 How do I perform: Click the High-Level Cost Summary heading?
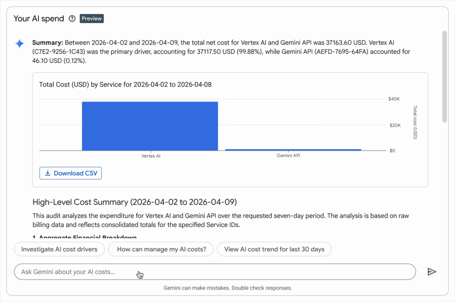(x=135, y=202)
